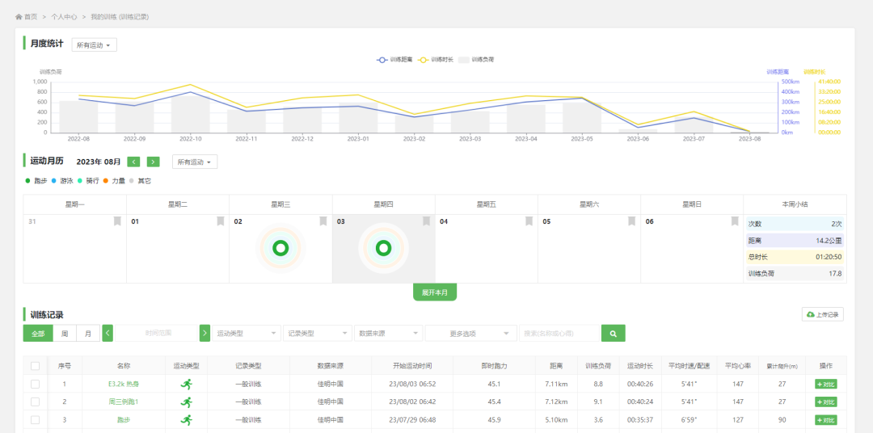Click the 2023-10 label on chart axis

click(191, 138)
